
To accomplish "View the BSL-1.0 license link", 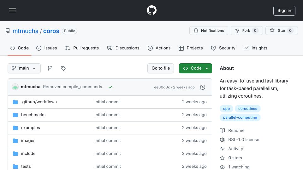I will [240, 139].
